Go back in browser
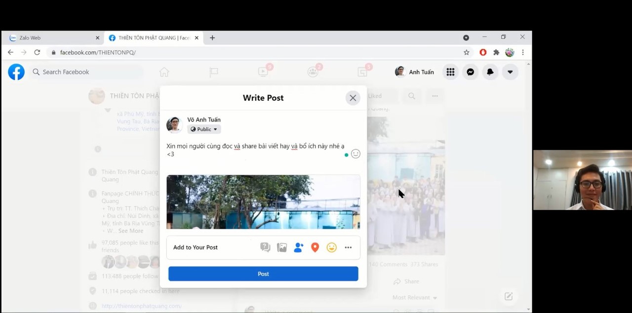The image size is (632, 313). coord(10,52)
